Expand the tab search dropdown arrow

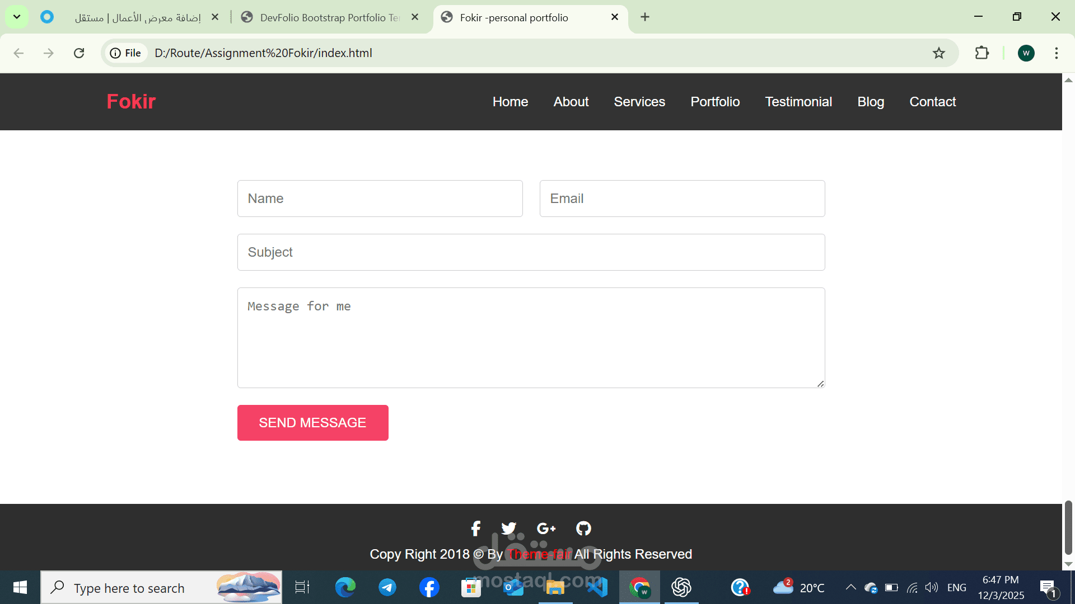click(17, 17)
